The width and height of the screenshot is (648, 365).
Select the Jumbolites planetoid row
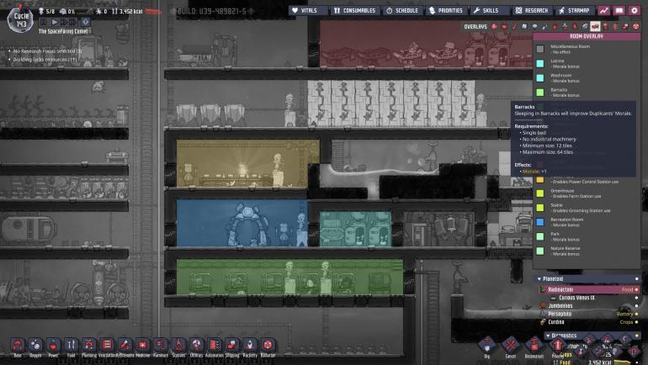(588, 306)
